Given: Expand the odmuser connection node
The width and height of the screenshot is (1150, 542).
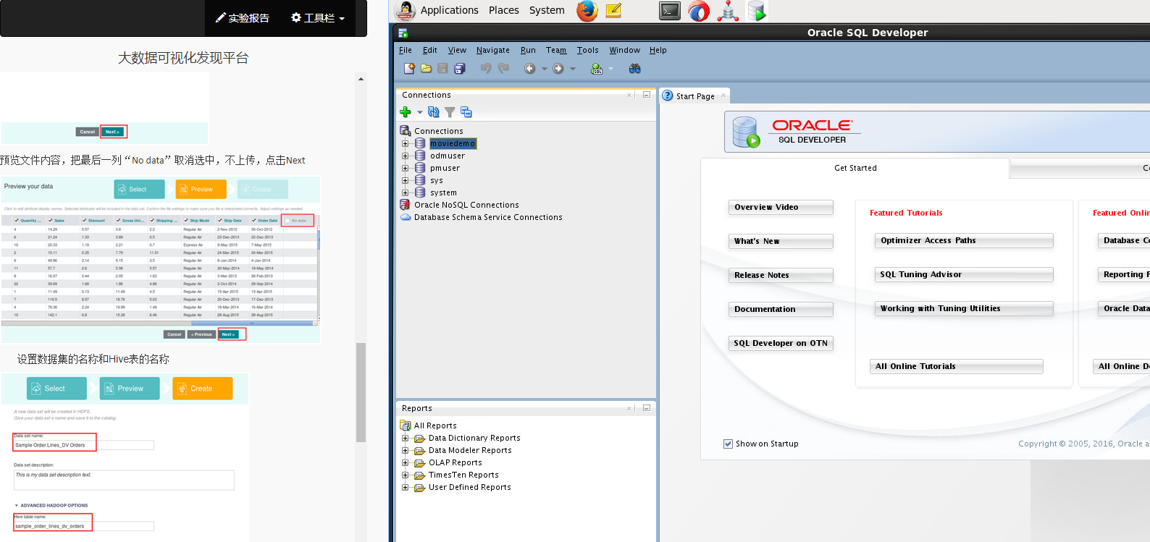Looking at the screenshot, I should (406, 156).
